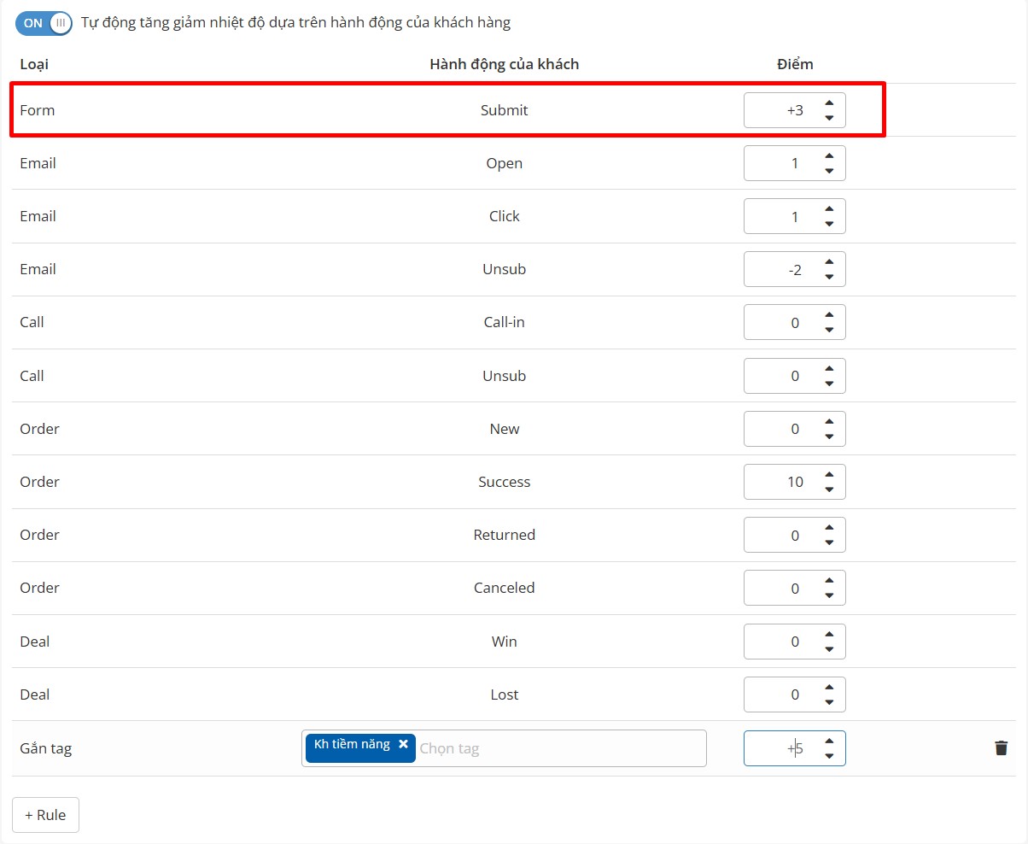Add a new rule with + Rule button
This screenshot has height=844, width=1028.
[45, 815]
